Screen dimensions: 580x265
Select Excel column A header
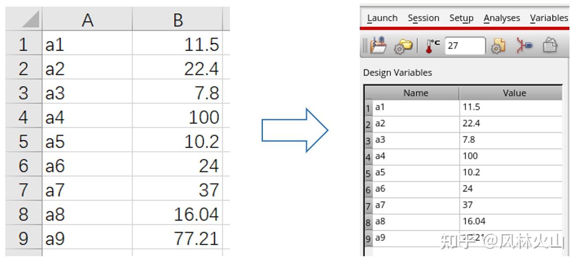point(87,20)
